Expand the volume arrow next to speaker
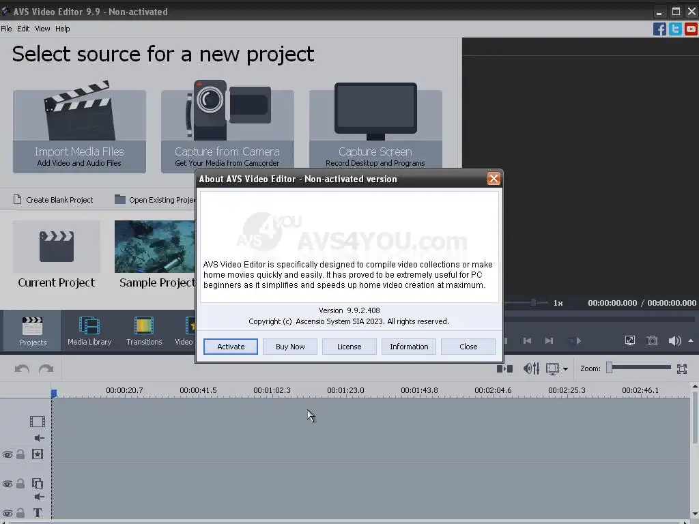The height and width of the screenshot is (524, 699). [x=691, y=341]
